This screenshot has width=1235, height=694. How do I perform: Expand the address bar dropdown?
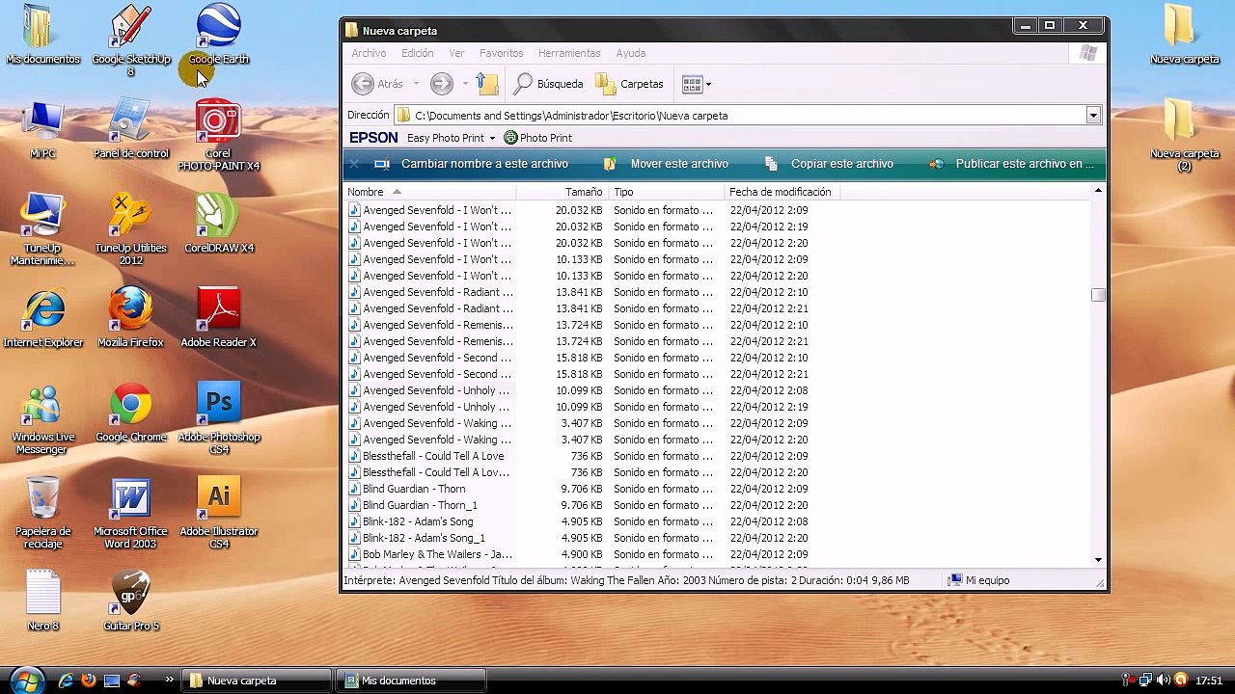click(1093, 116)
